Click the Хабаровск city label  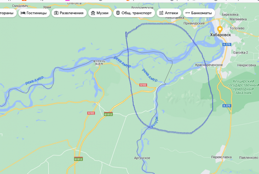220,35
